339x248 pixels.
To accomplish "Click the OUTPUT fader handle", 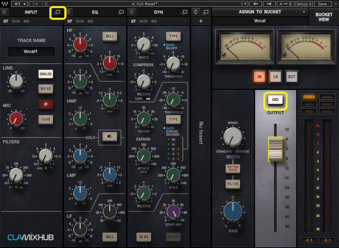I will click(x=275, y=149).
